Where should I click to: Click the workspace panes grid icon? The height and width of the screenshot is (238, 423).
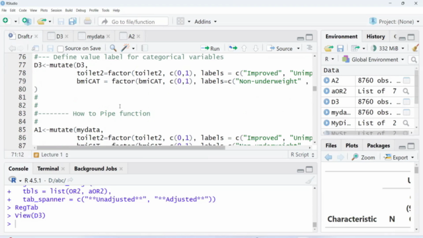[x=180, y=21]
